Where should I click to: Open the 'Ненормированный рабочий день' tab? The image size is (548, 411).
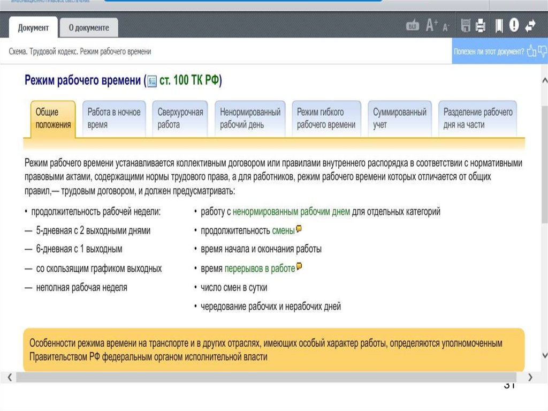[x=250, y=118]
